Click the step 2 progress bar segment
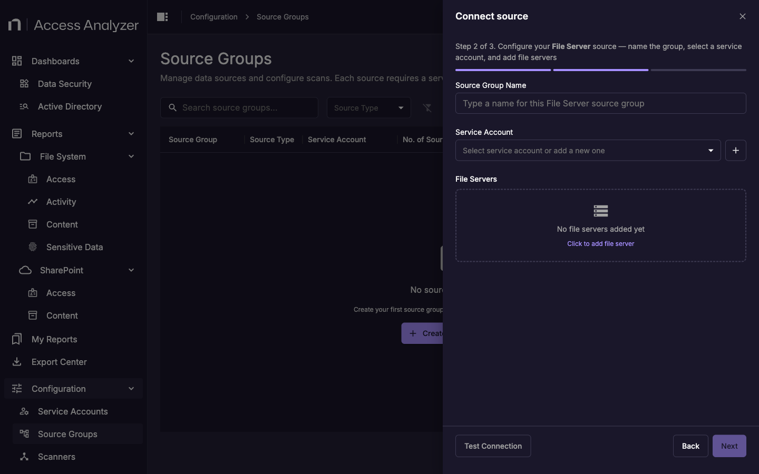Image resolution: width=759 pixels, height=474 pixels. pyautogui.click(x=600, y=70)
